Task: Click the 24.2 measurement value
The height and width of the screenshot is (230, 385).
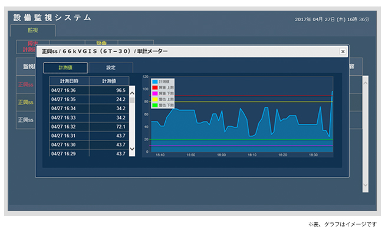Action: 120,100
